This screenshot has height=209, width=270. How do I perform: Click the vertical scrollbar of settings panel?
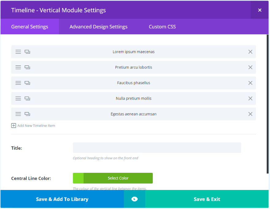(268, 104)
